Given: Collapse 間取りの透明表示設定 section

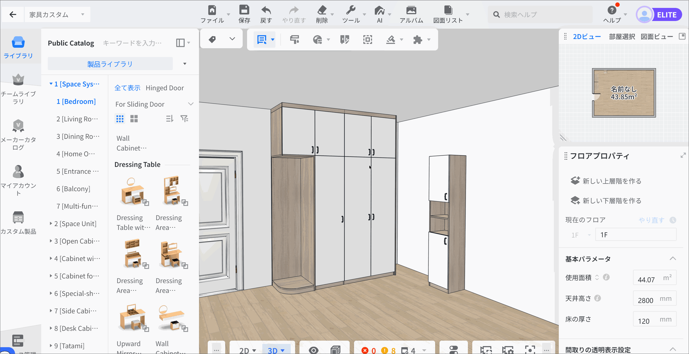Looking at the screenshot, I should pos(673,349).
